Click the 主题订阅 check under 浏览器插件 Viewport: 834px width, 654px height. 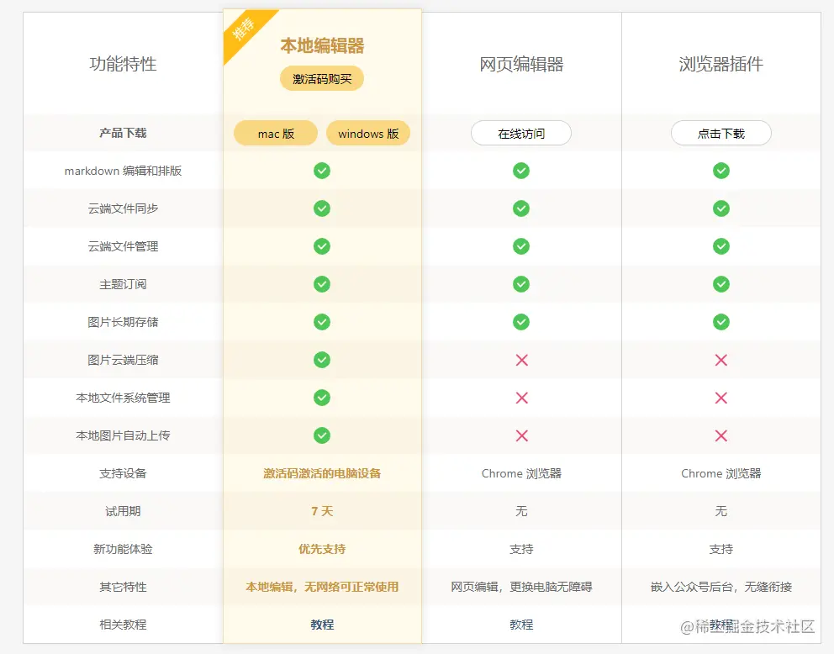pos(721,284)
